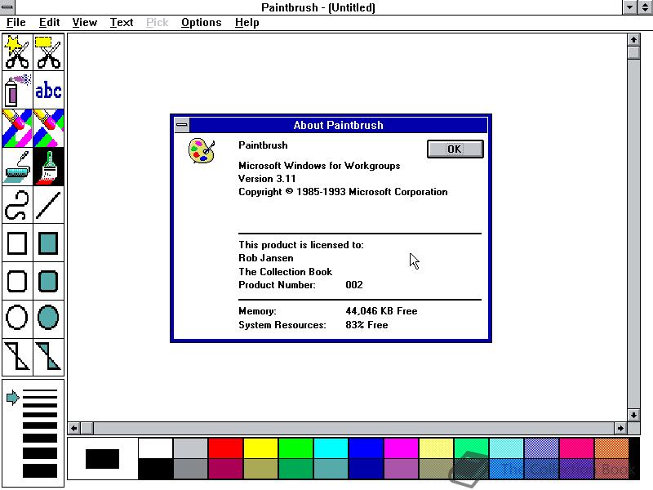653x490 pixels.
Task: Open the About Paintbrush dialog control menu
Action: pyautogui.click(x=181, y=125)
